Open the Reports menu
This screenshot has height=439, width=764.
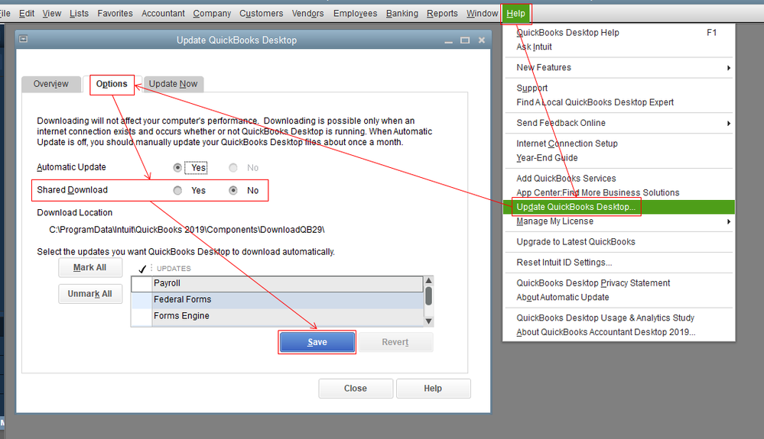(443, 13)
